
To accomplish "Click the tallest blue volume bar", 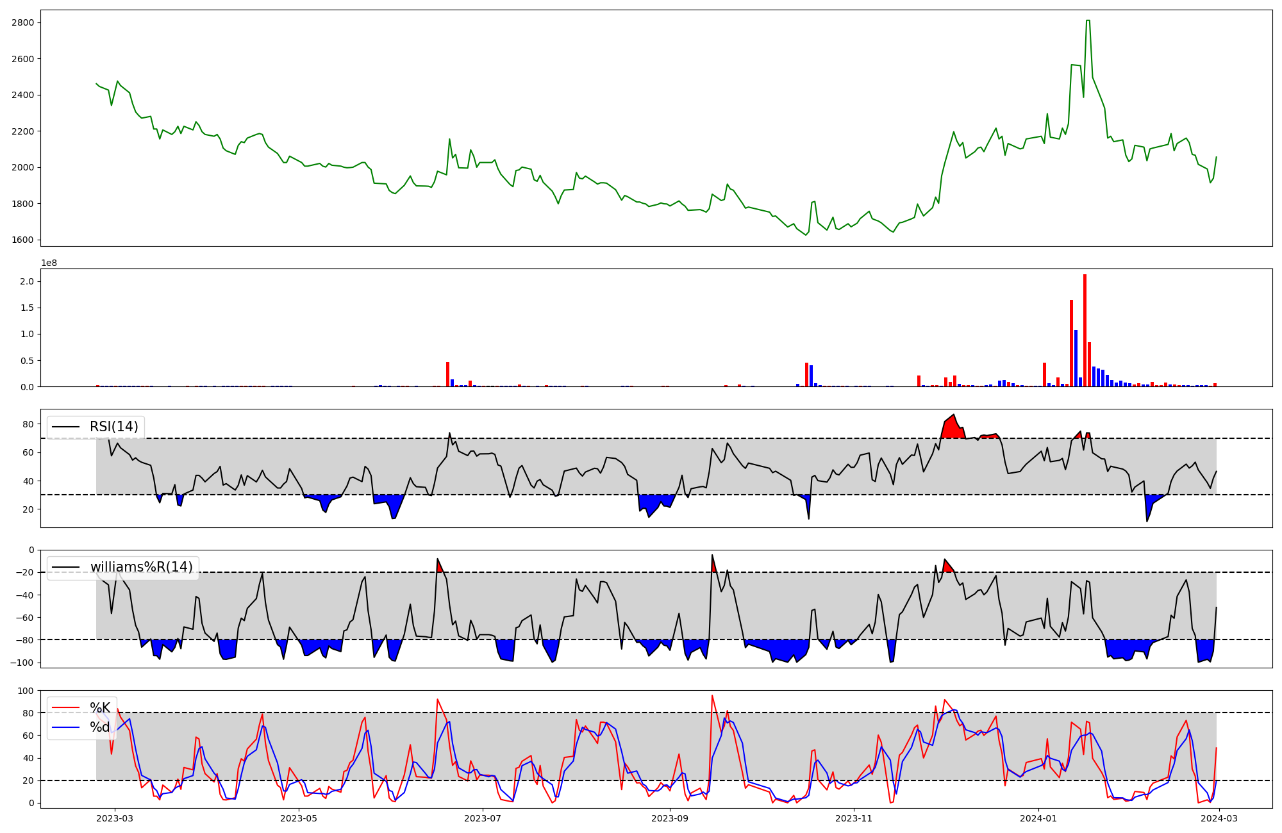I will [1076, 358].
